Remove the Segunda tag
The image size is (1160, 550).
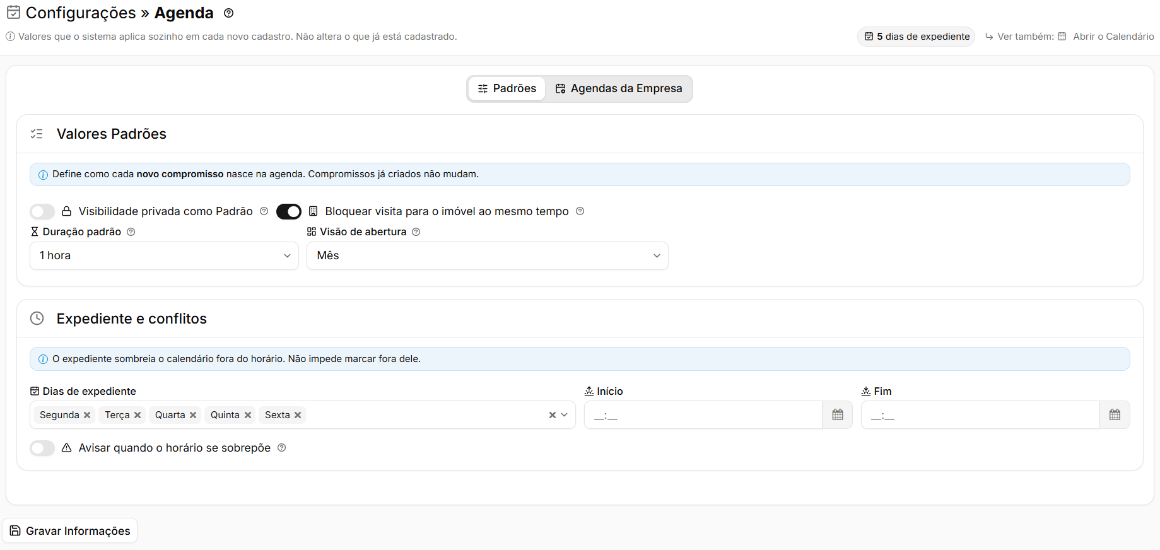click(87, 415)
